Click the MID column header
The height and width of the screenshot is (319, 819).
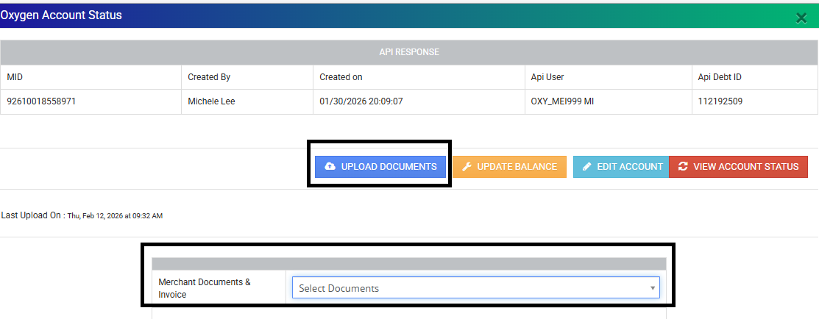coord(15,76)
